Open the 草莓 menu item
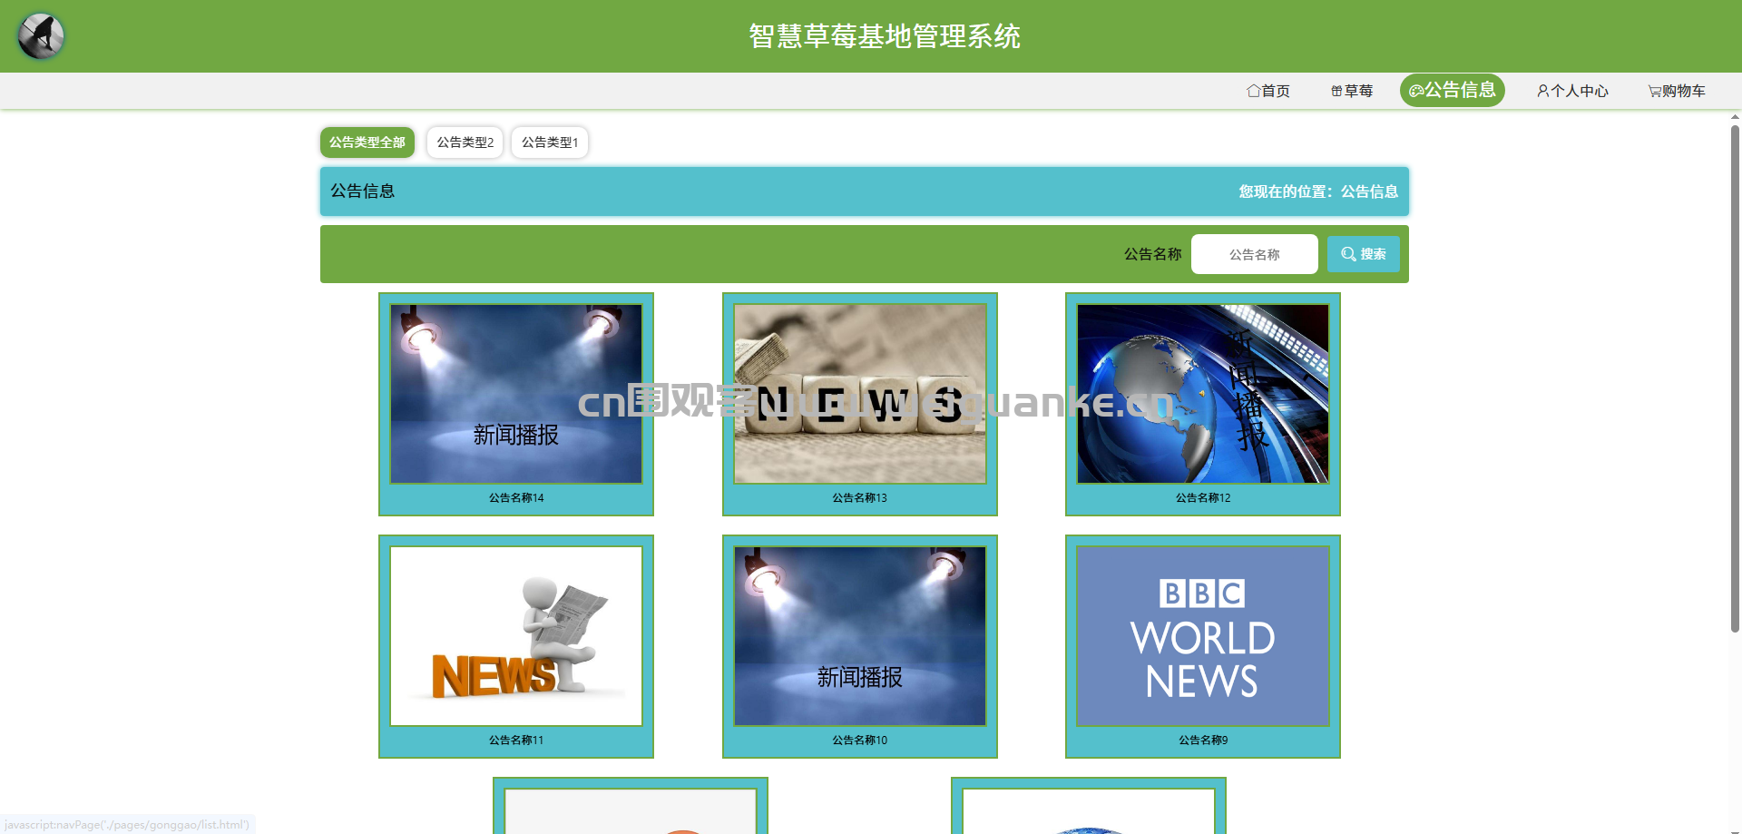The height and width of the screenshot is (834, 1742). pyautogui.click(x=1352, y=91)
